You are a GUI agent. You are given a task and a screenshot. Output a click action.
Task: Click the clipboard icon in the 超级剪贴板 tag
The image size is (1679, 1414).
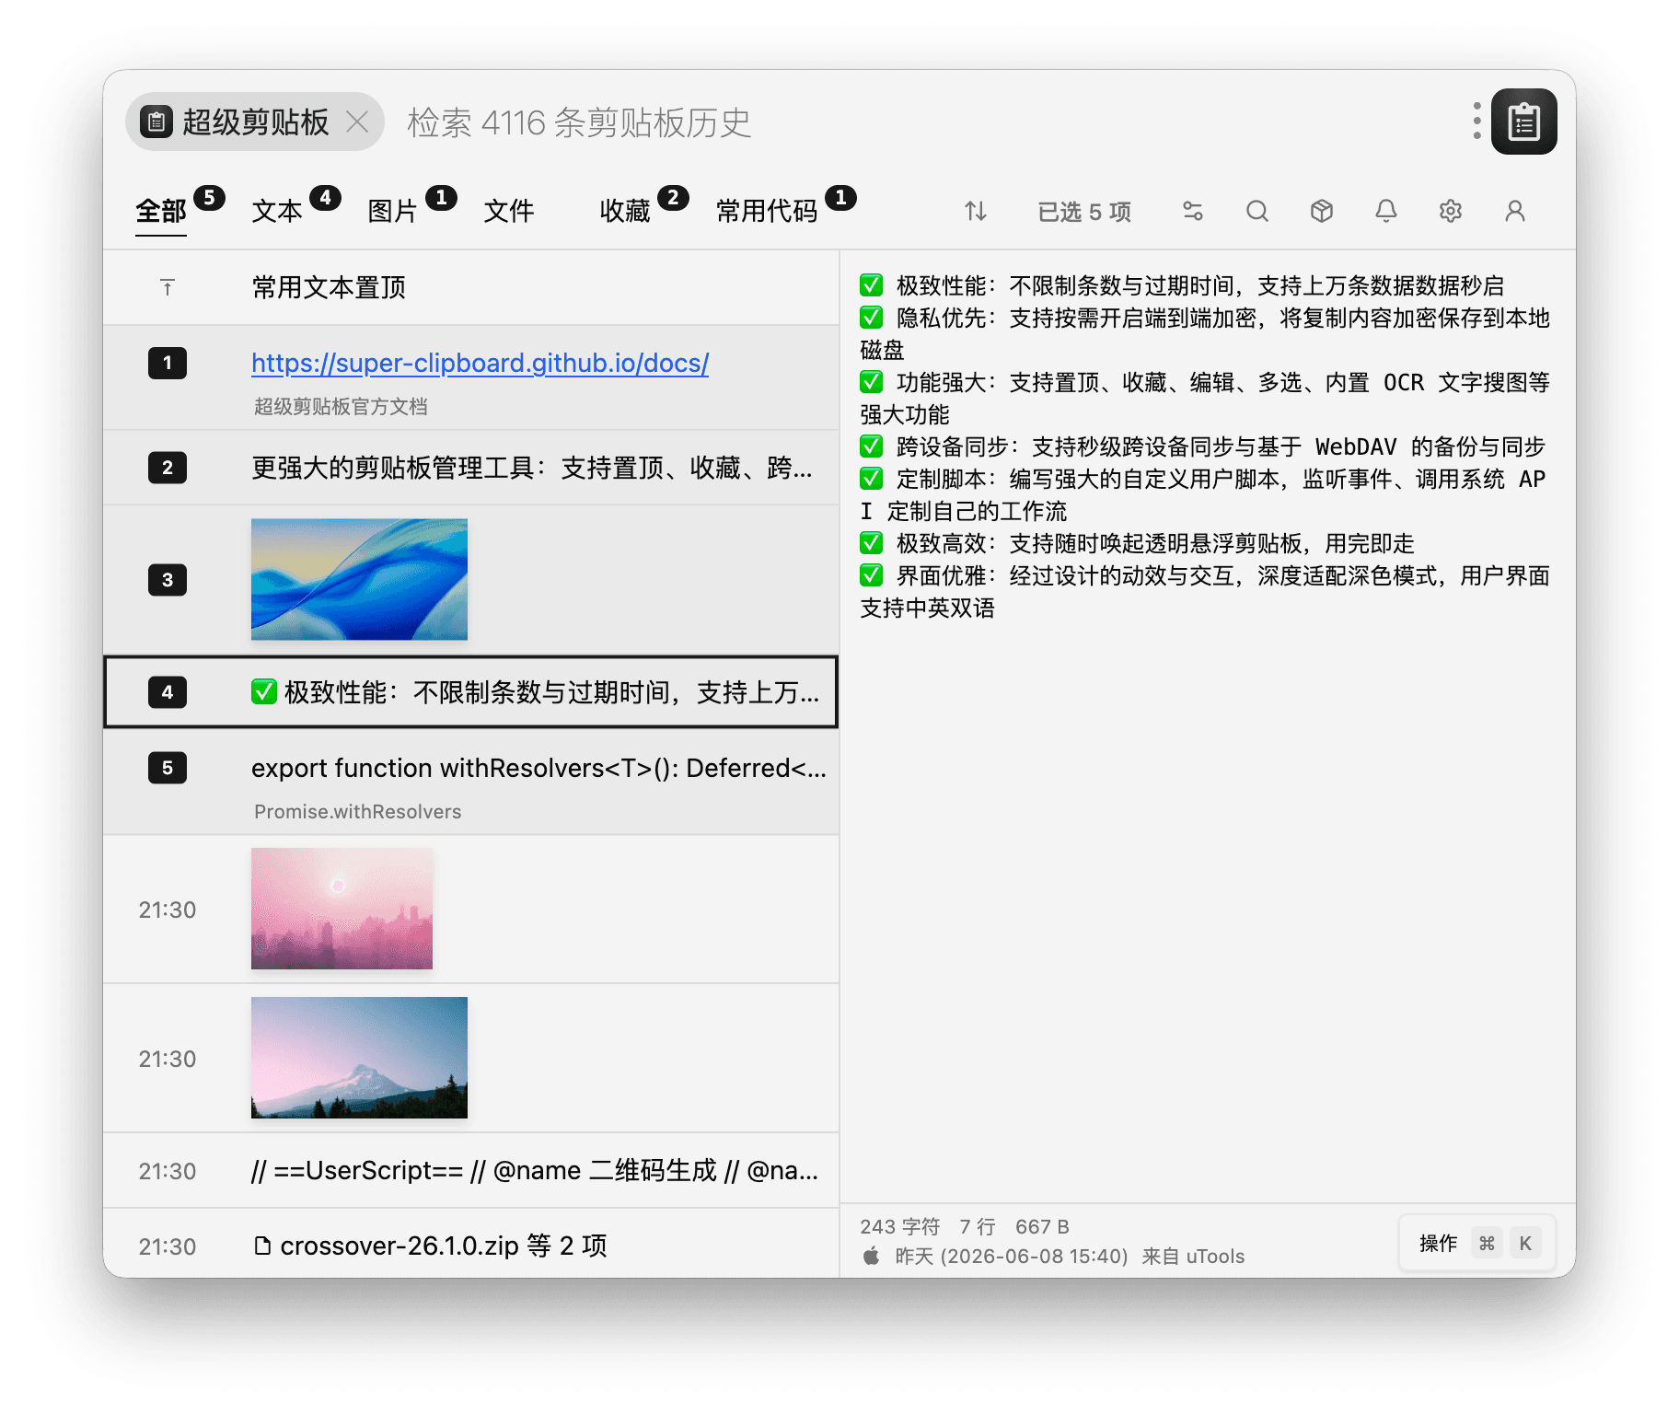pyautogui.click(x=156, y=122)
